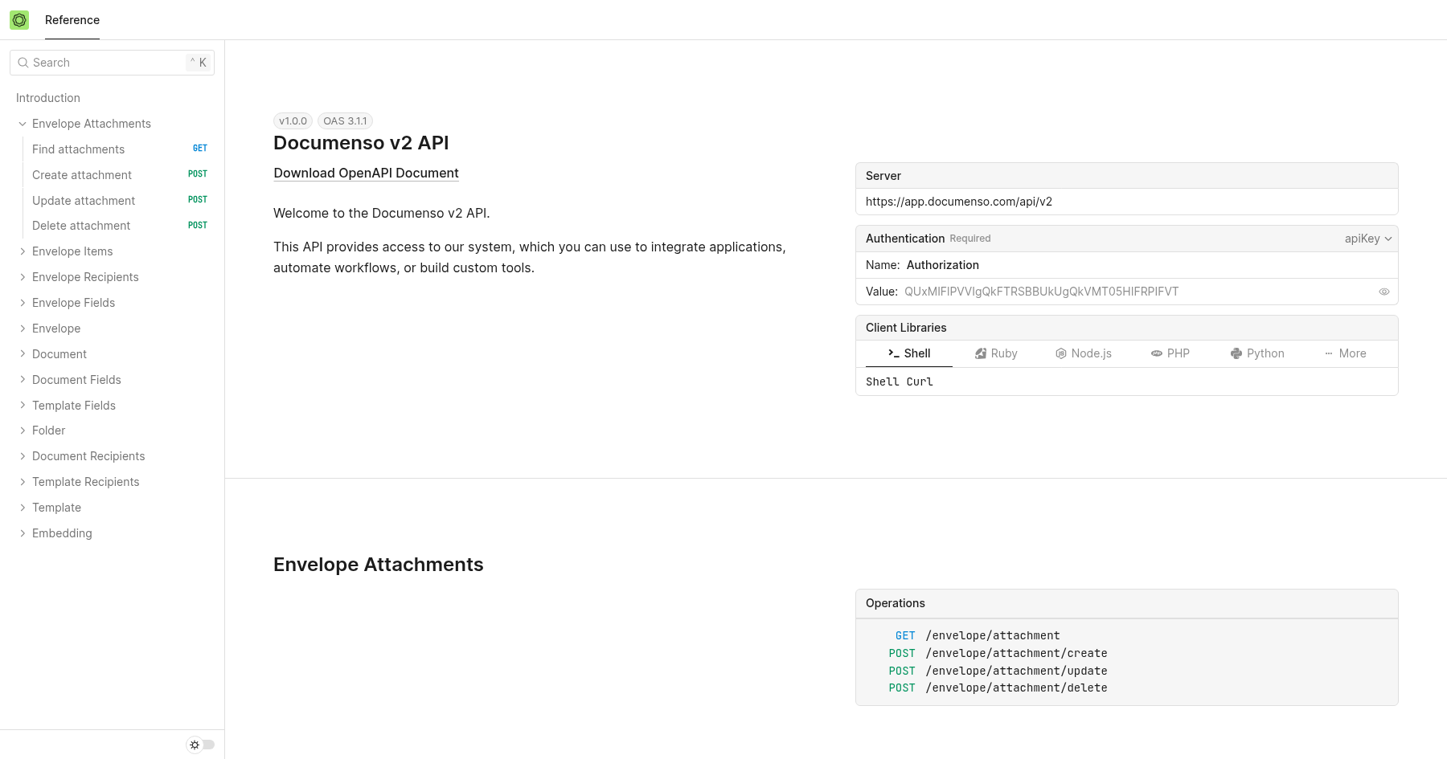Click the OAS 3.1.1 badge
The image size is (1447, 759).
[345, 121]
